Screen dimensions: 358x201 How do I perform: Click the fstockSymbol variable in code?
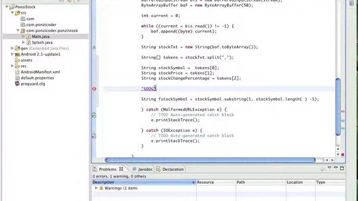[x=173, y=99]
